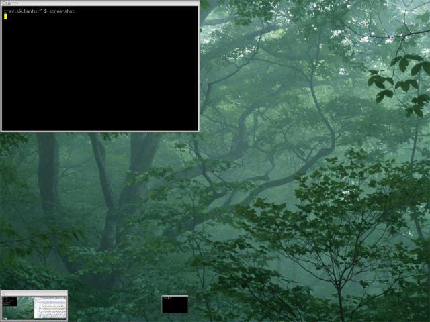Select the second desktop thumbnail in the pager
Image resolution: width=430 pixels, height=322 pixels.
click(x=50, y=308)
